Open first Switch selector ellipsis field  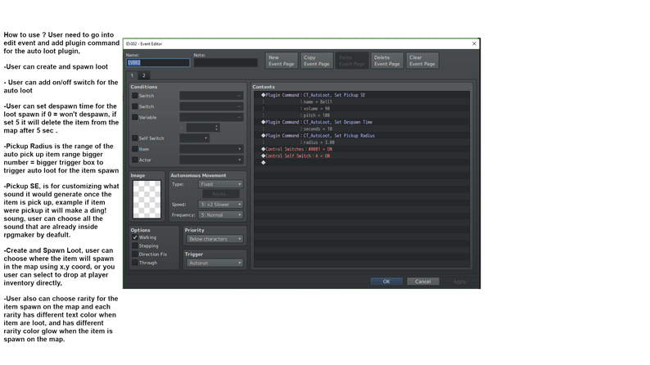211,96
